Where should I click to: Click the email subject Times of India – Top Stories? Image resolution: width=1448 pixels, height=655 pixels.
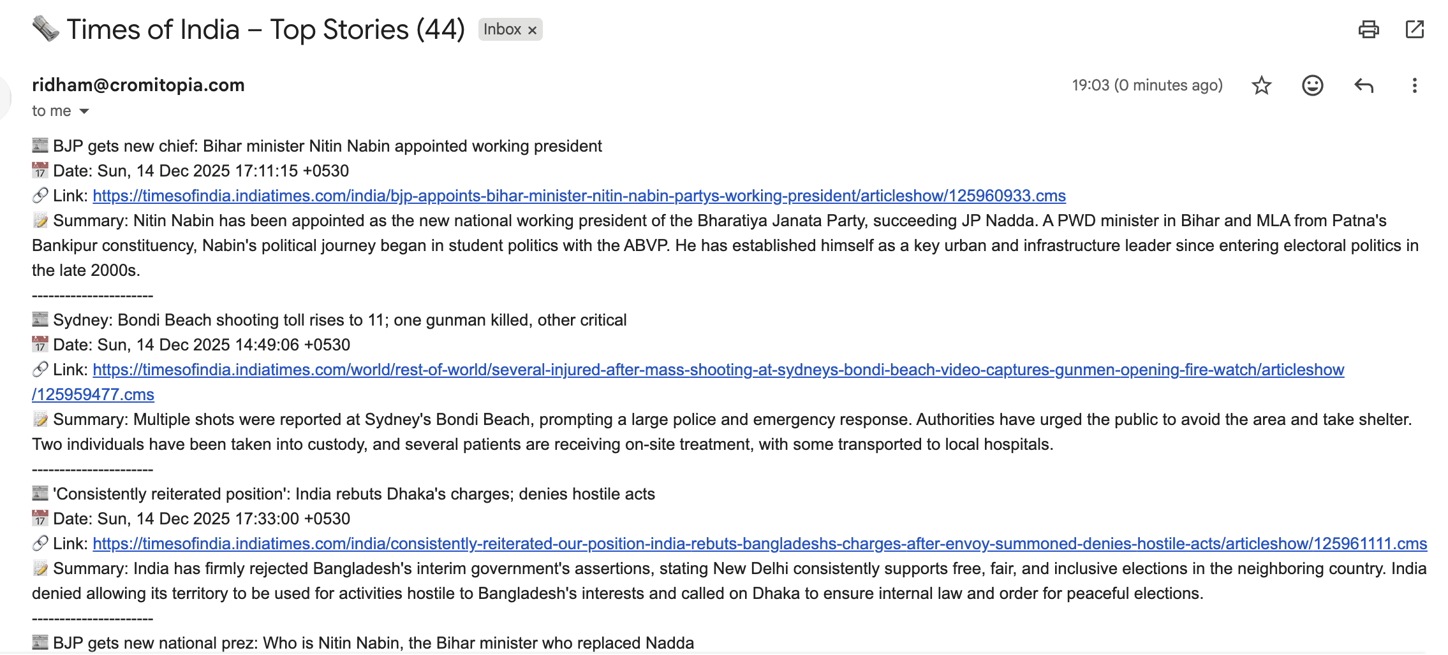[265, 29]
